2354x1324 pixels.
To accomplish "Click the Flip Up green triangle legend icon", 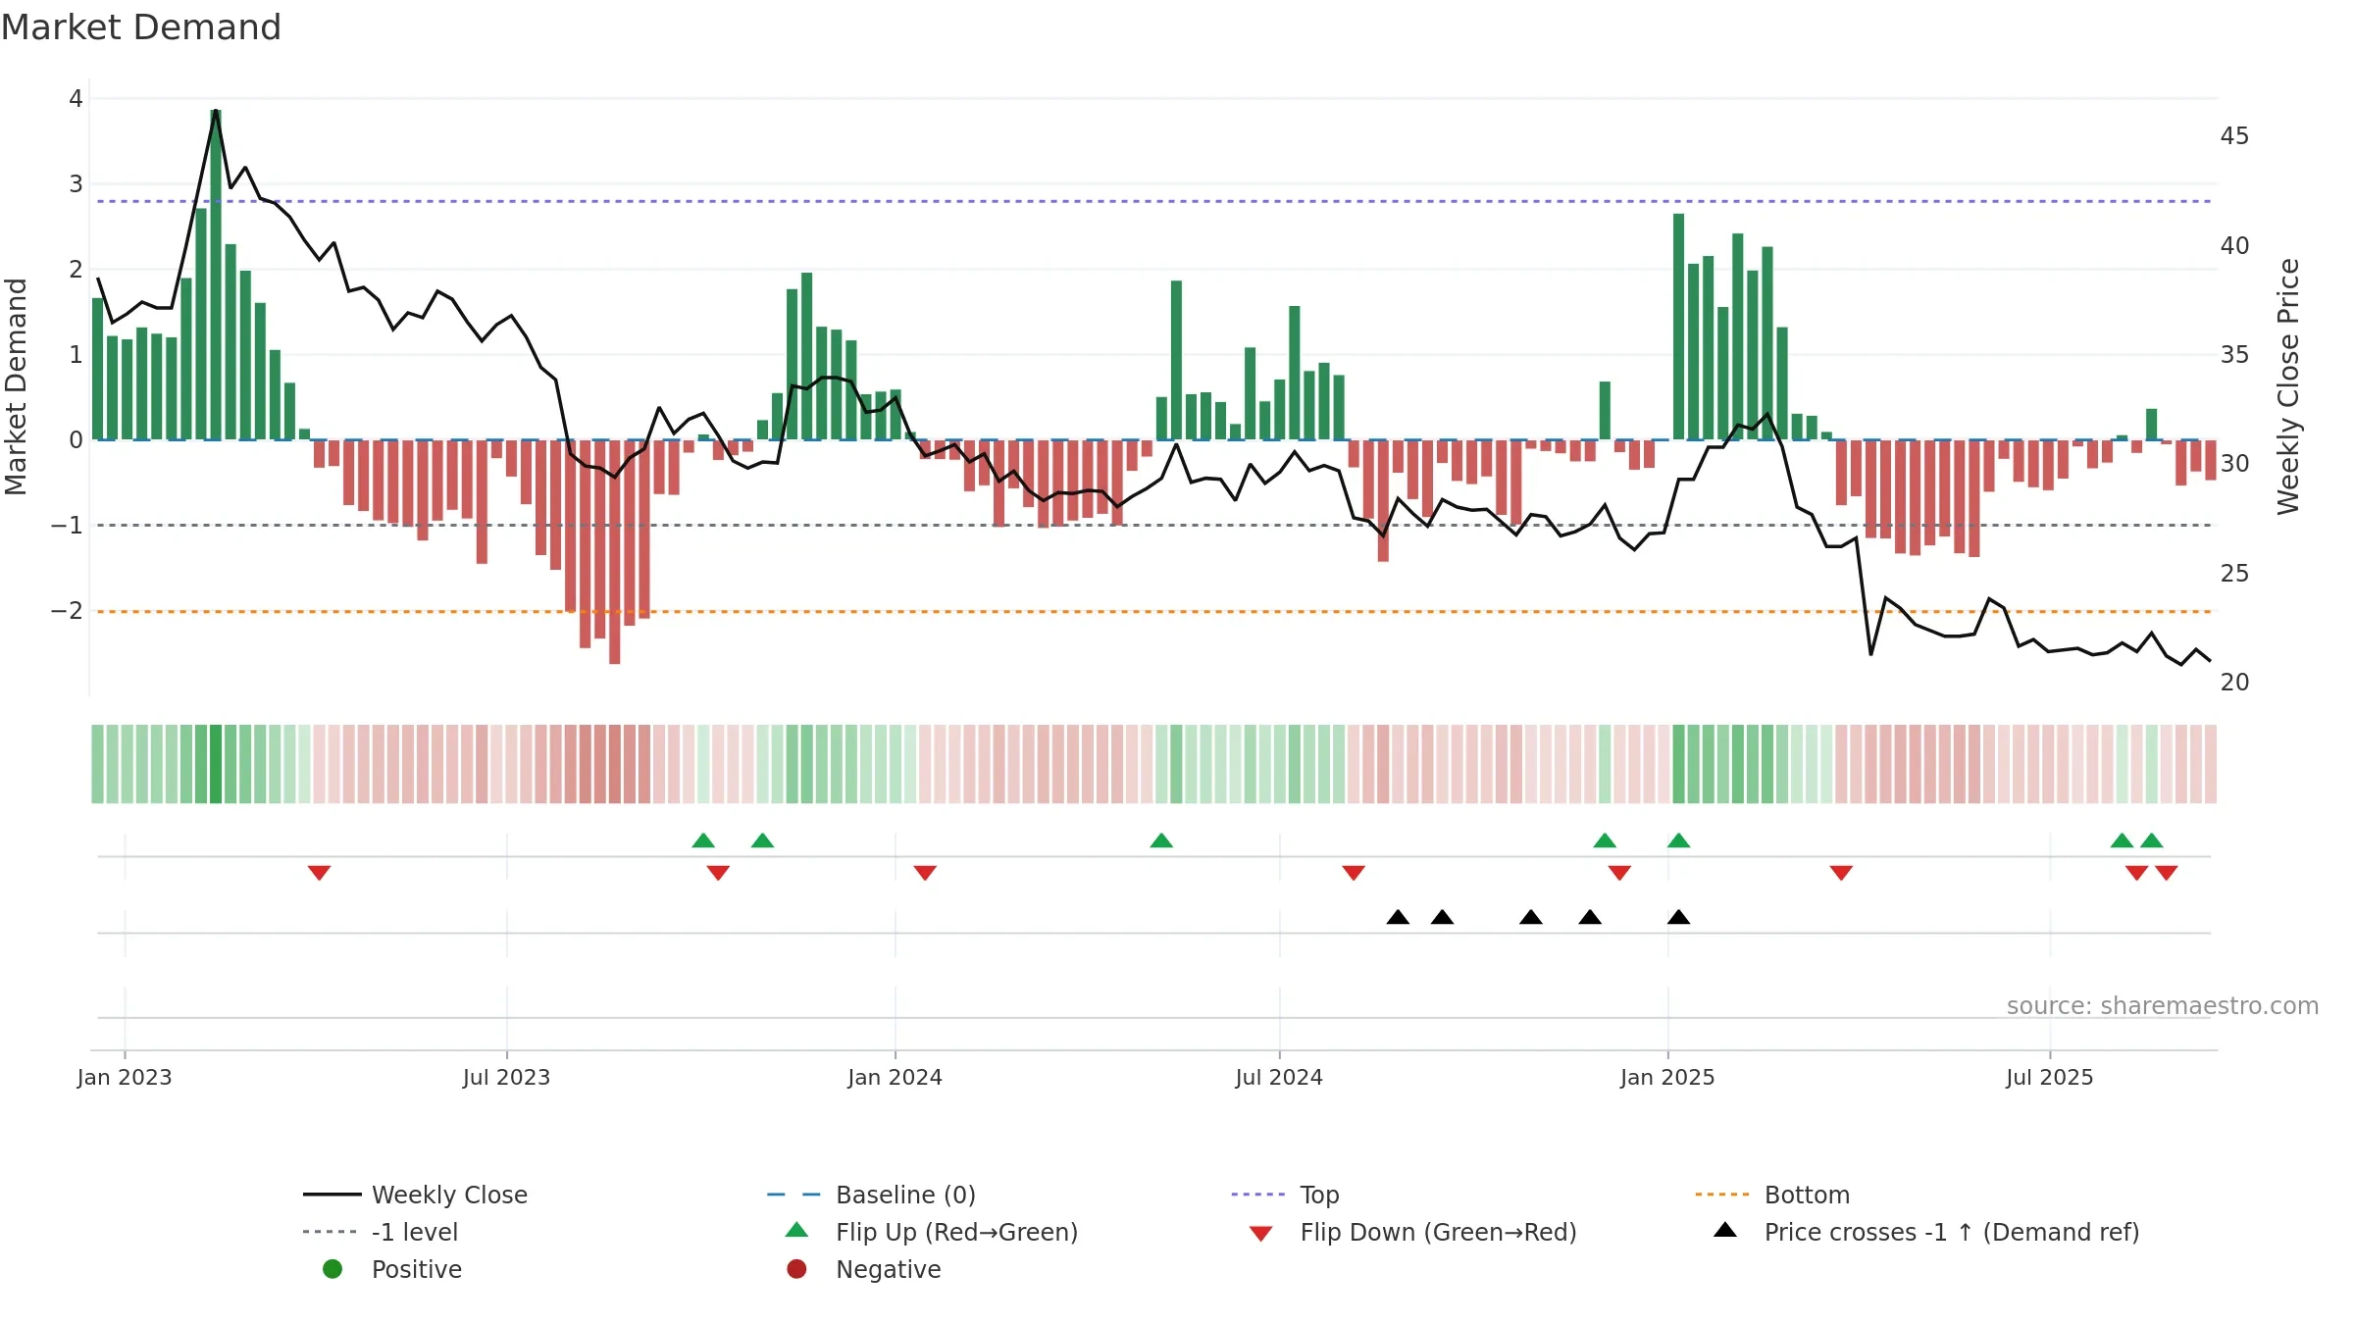I will (x=796, y=1230).
